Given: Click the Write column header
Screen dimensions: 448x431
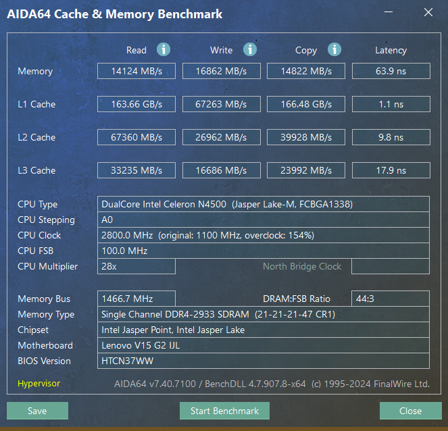Looking at the screenshot, I should pos(221,50).
